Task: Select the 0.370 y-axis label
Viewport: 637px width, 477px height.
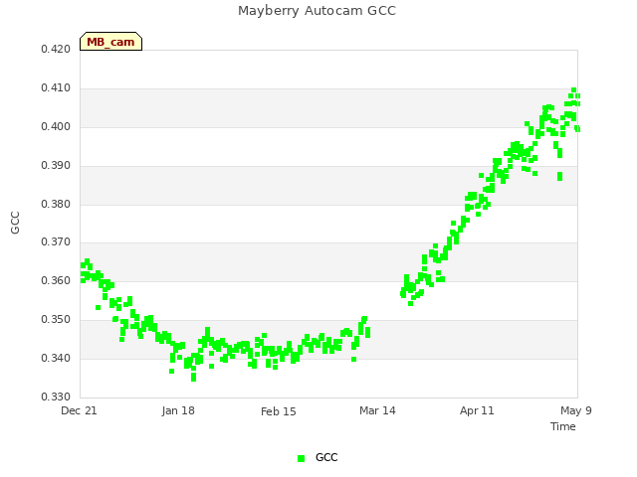Action: (x=56, y=242)
